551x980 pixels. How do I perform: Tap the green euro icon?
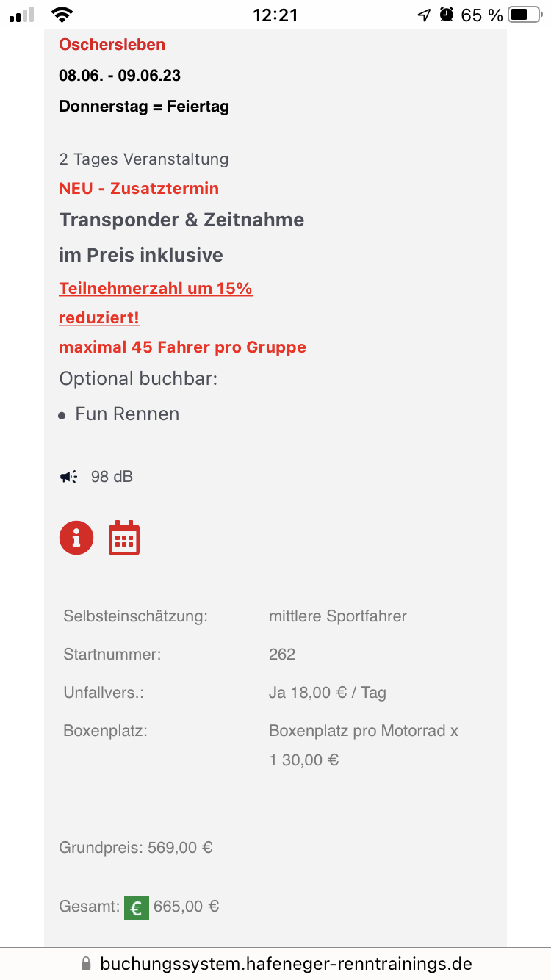(x=136, y=908)
